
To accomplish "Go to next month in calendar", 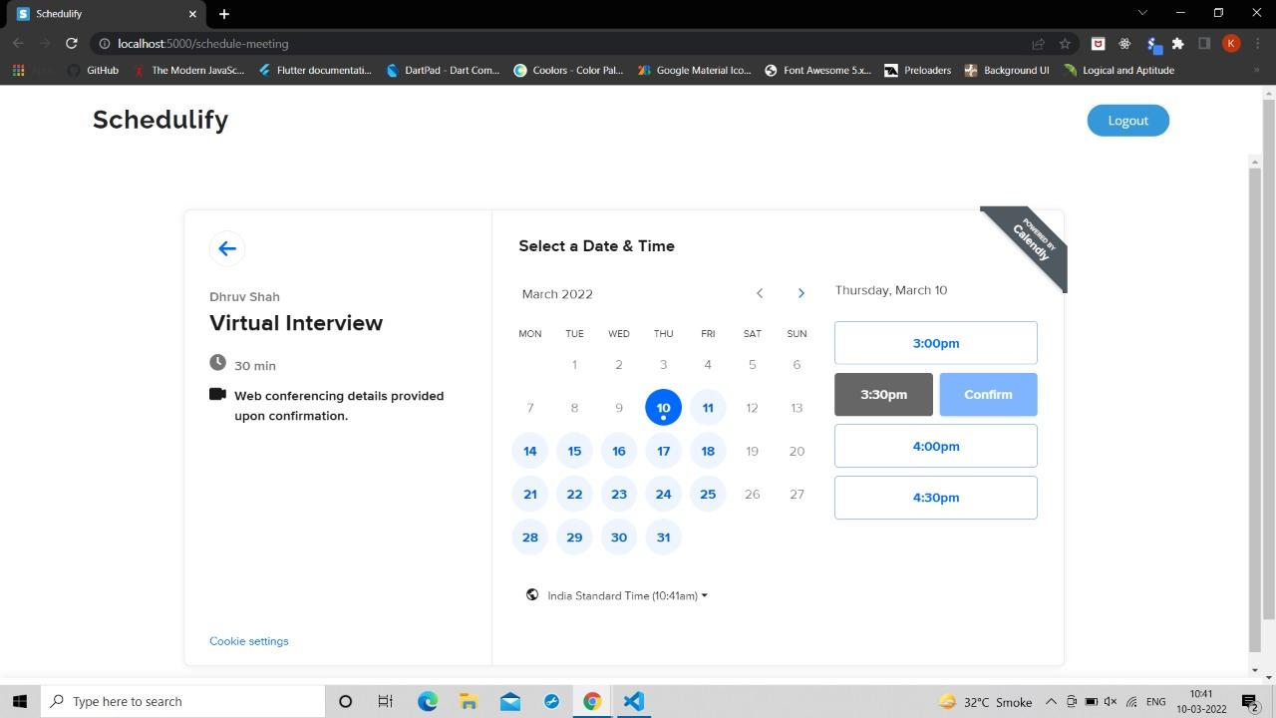I will click(x=800, y=293).
